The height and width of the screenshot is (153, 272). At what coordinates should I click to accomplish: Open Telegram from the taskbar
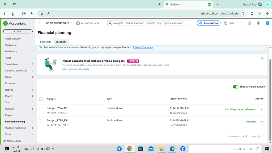(119, 149)
